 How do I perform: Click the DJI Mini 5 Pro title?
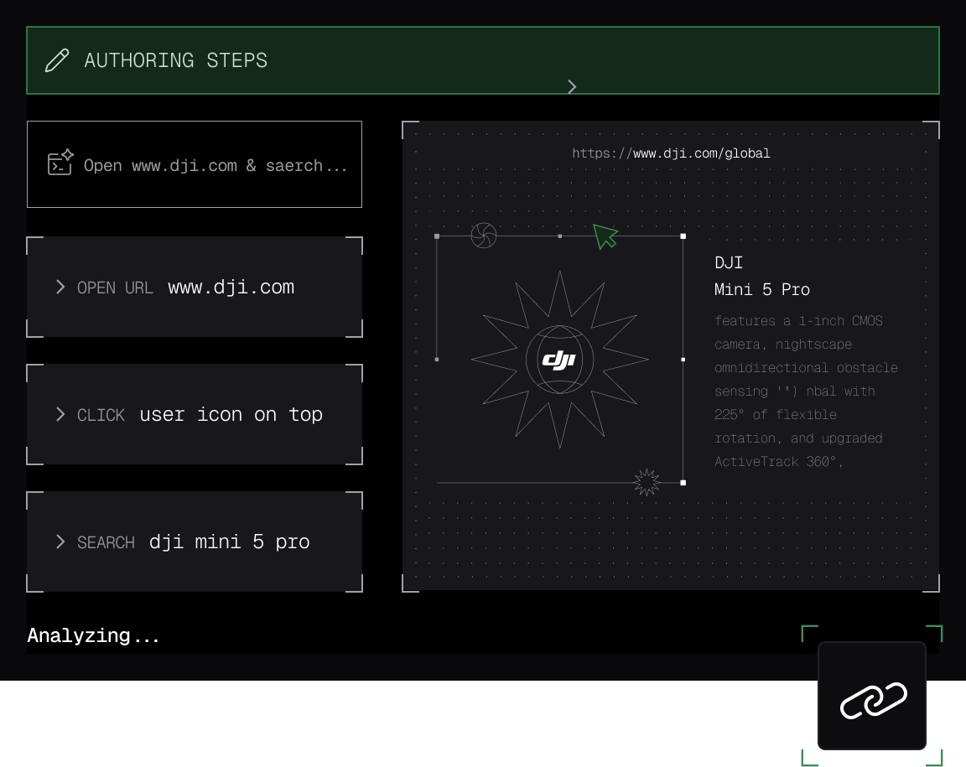coord(762,276)
